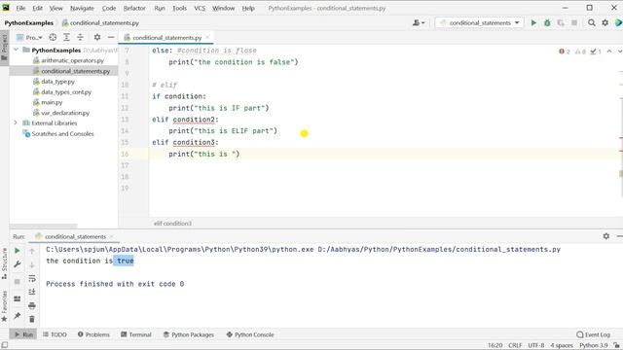Stop process icon in Run panel
The height and width of the screenshot is (350, 623).
pyautogui.click(x=18, y=281)
